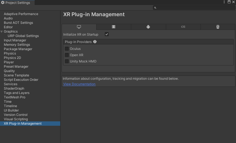The width and height of the screenshot is (236, 143).
Task: Open the WebGL HTML5 platform tab
Action: pyautogui.click(x=218, y=27)
